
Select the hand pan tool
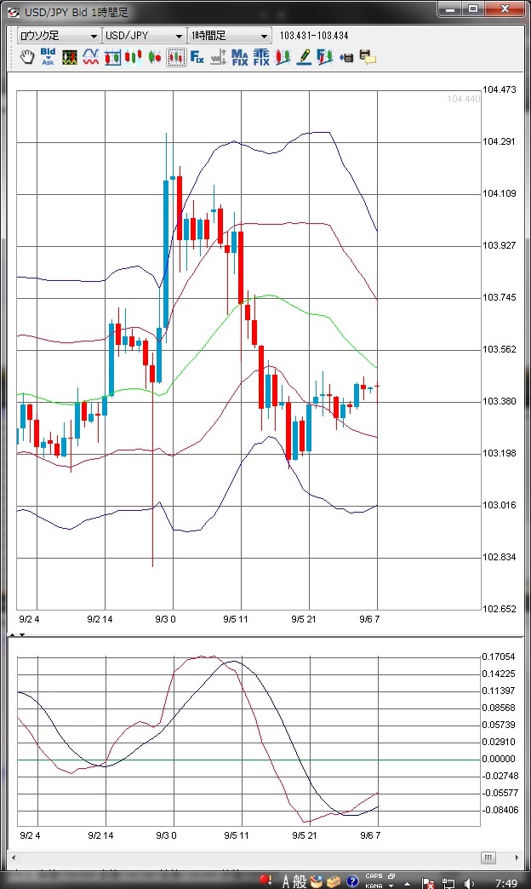tap(27, 57)
